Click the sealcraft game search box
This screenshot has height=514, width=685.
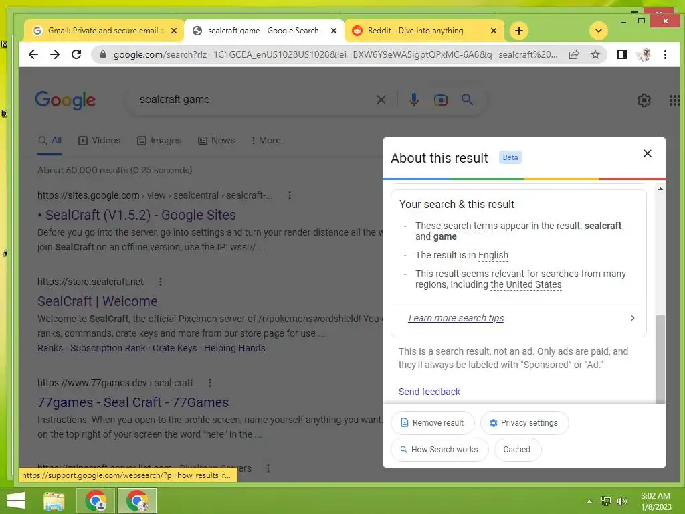click(x=254, y=100)
